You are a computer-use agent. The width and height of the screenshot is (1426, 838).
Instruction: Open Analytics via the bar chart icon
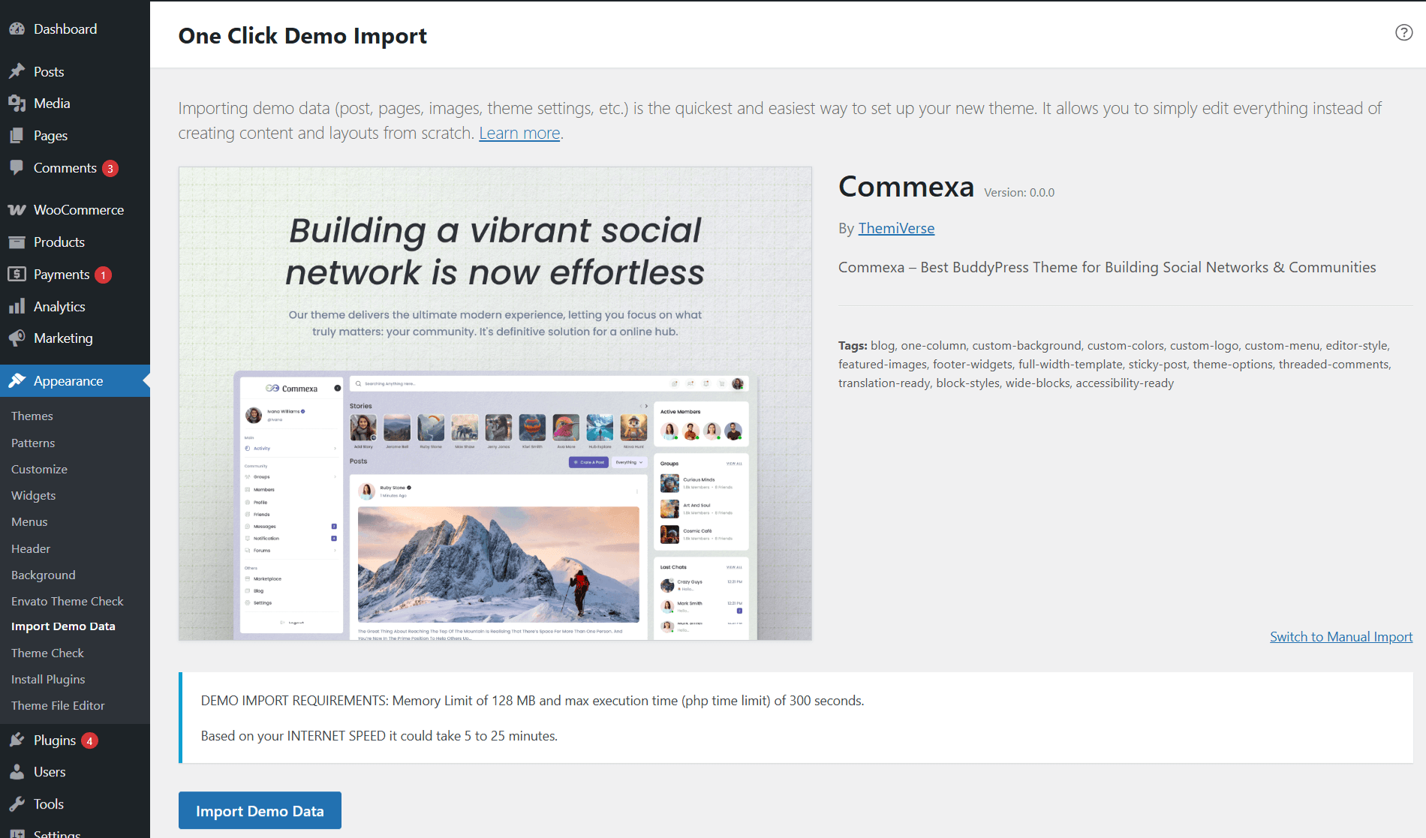point(17,306)
